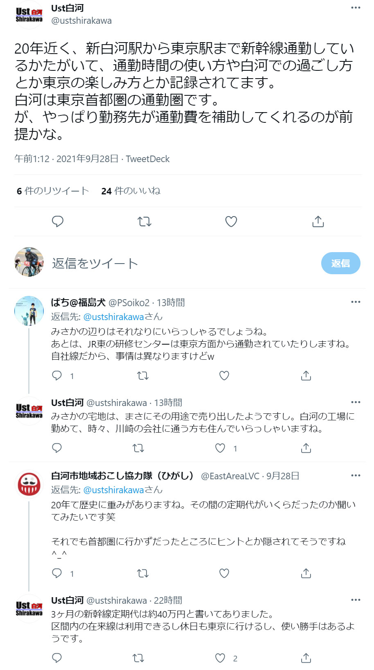The height and width of the screenshot is (670, 374).
Task: Like the 3ヶ月の新幹線定期代 reply
Action: 220,658
